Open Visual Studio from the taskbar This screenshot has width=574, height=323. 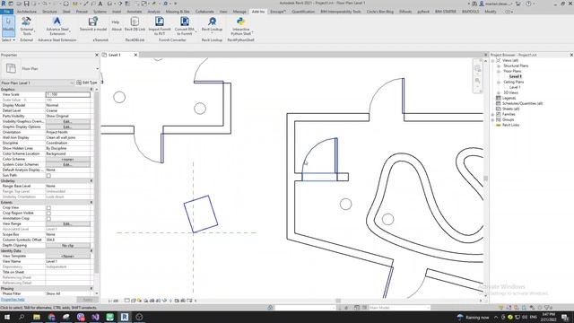[95, 317]
